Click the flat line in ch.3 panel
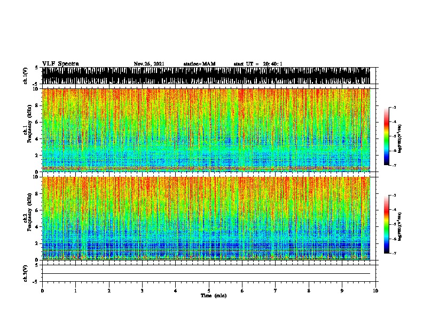Viewport: 423px width, 326px height. pyautogui.click(x=206, y=274)
